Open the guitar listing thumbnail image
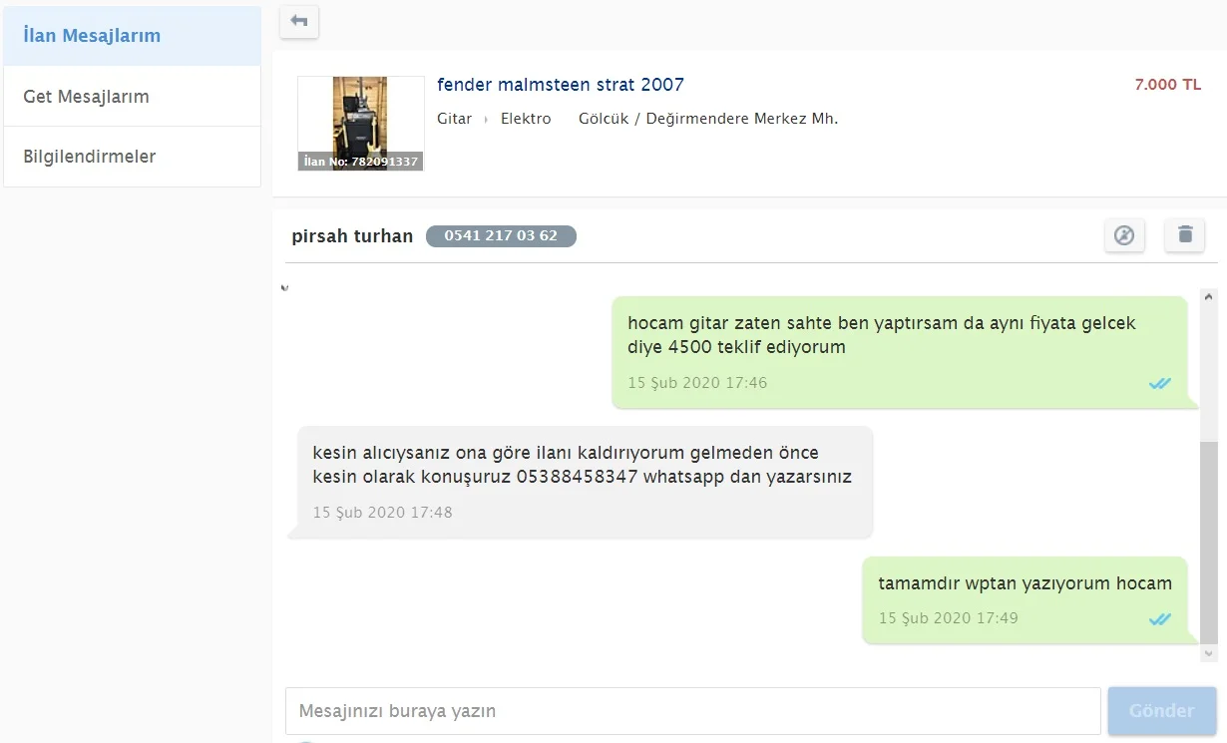Image resolution: width=1227 pixels, height=743 pixels. click(x=360, y=123)
